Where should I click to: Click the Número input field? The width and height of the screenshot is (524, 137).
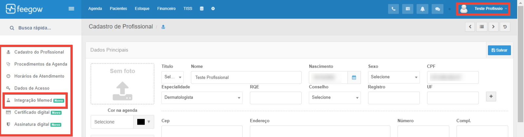(x=423, y=131)
